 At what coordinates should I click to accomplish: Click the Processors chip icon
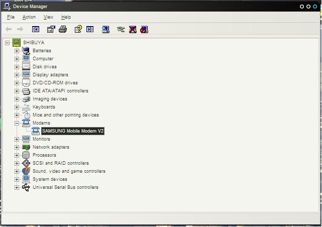click(26, 155)
